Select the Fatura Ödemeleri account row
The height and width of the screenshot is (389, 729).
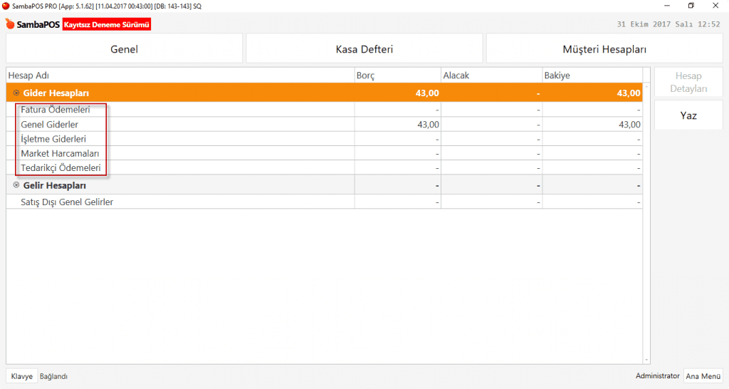click(x=56, y=110)
